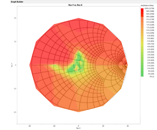Click the -20 tick on the Rec-Y axis
Image resolution: width=157 pixels, height=130 pixels.
[15, 112]
